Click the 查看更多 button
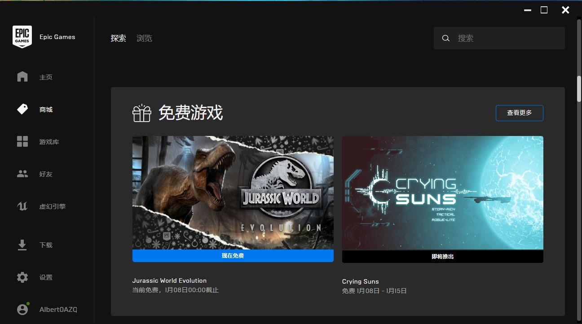 tap(520, 113)
